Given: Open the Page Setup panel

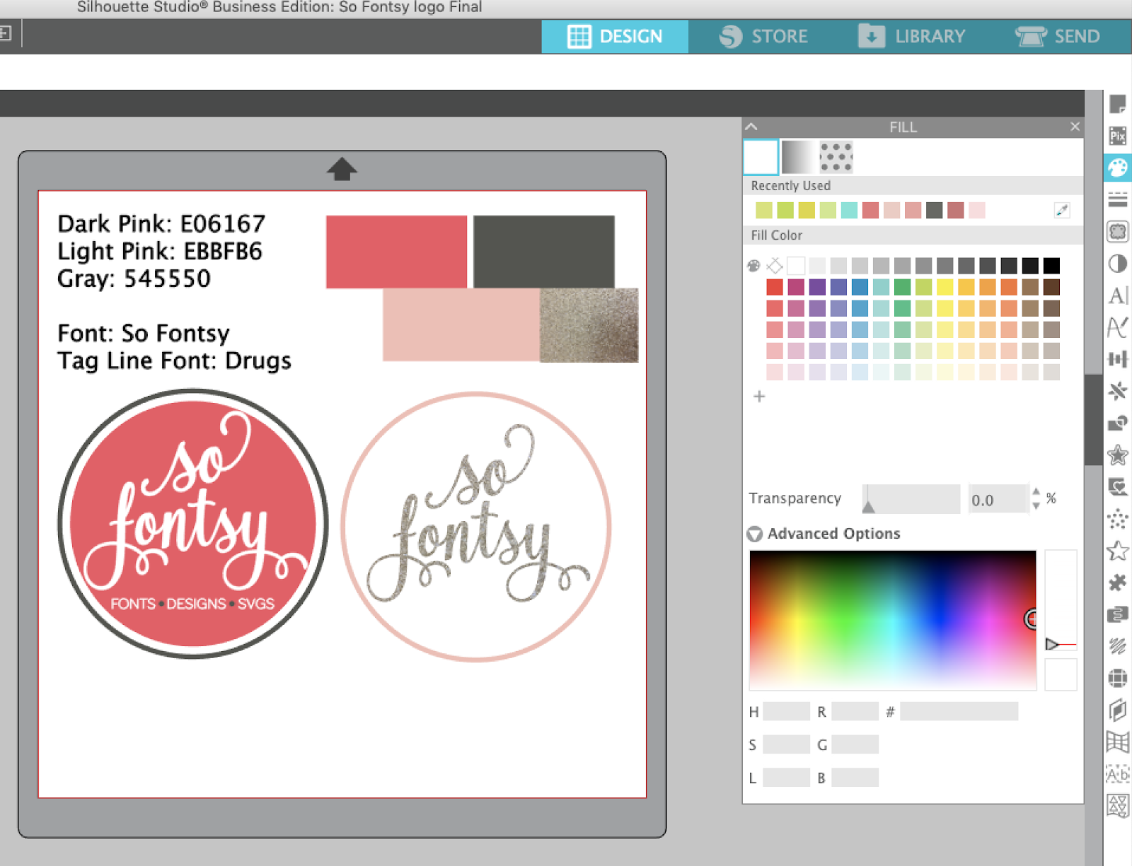Looking at the screenshot, I should click(1118, 105).
